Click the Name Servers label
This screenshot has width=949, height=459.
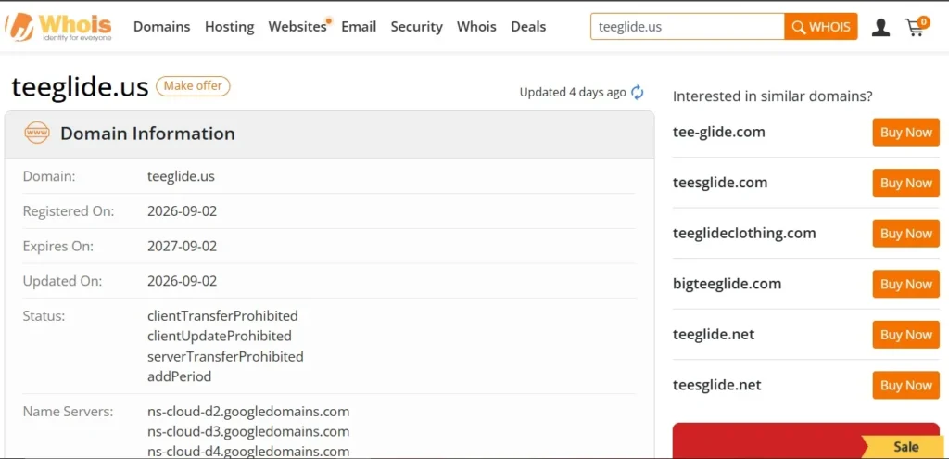pyautogui.click(x=68, y=412)
